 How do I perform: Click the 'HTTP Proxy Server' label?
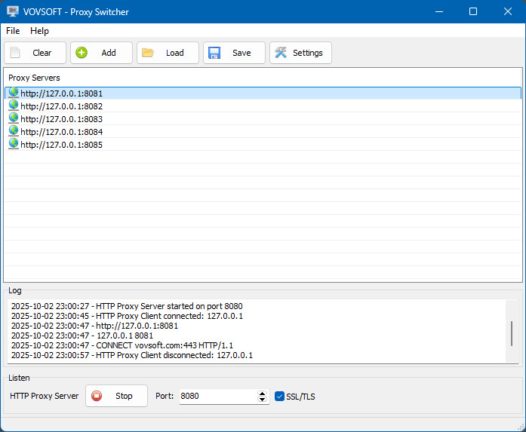coord(45,396)
